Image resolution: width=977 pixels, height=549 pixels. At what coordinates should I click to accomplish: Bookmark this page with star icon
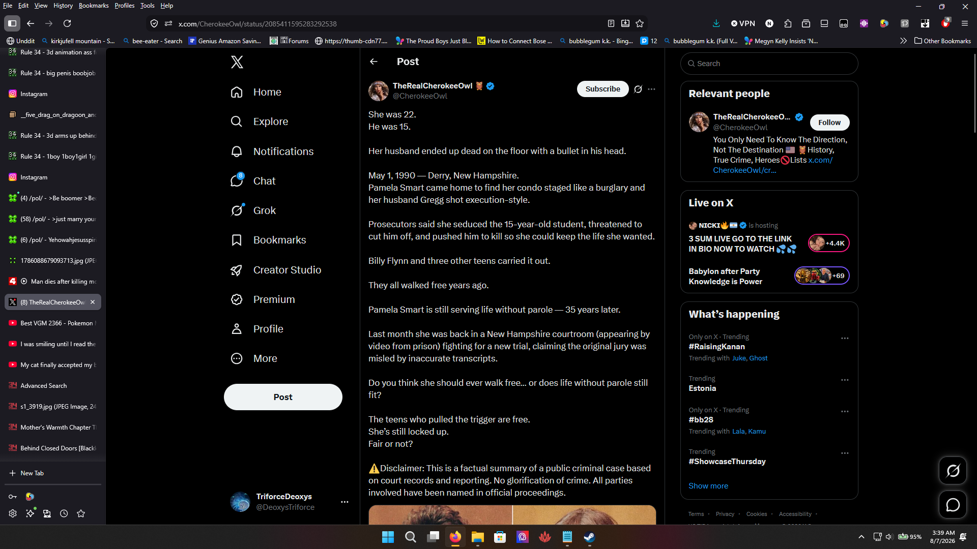pos(640,23)
